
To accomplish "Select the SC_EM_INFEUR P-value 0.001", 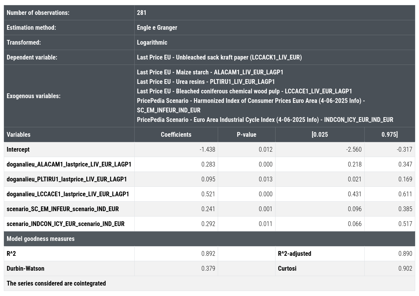I will (265, 209).
